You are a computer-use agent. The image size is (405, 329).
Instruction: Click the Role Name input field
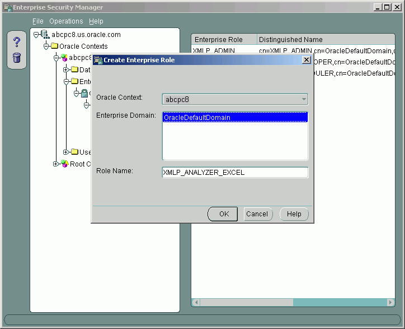point(235,173)
